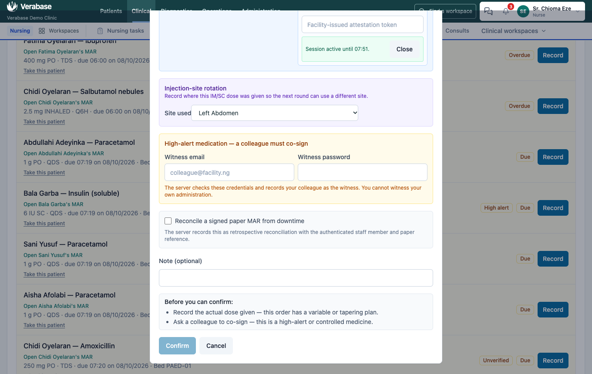The image size is (592, 374).
Task: Open the Sr. Chioma Eze user menu
Action: 550,11
